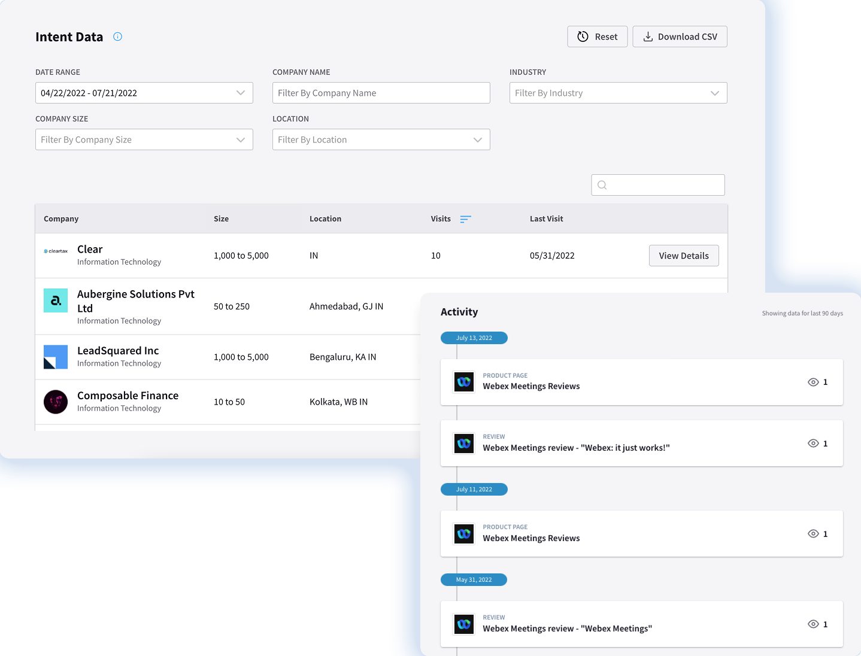Image resolution: width=861 pixels, height=656 pixels.
Task: Click eye views icon on May 31 review card
Action: [813, 624]
